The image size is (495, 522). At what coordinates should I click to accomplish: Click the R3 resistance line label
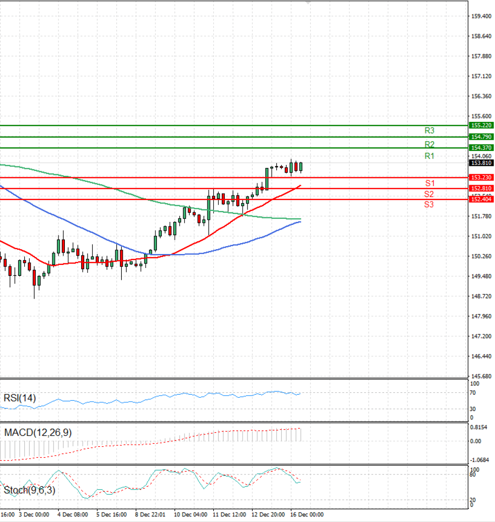(x=429, y=131)
